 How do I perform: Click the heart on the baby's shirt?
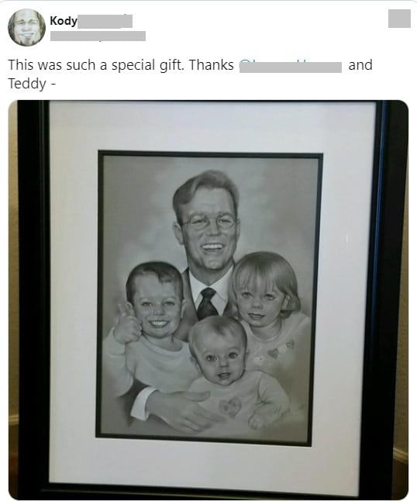click(229, 407)
